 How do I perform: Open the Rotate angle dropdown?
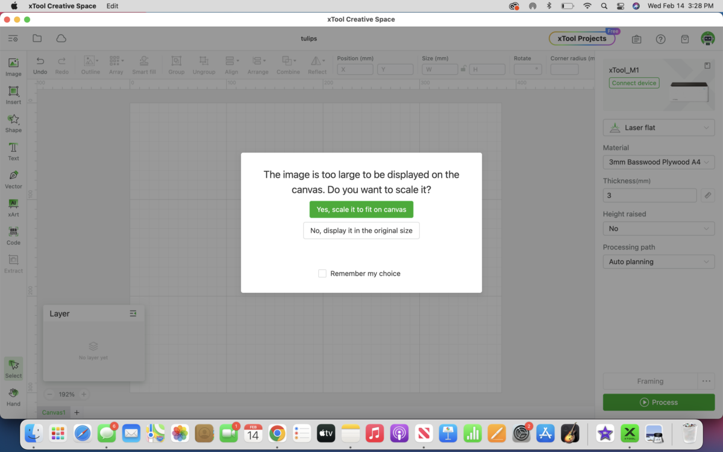pos(528,69)
